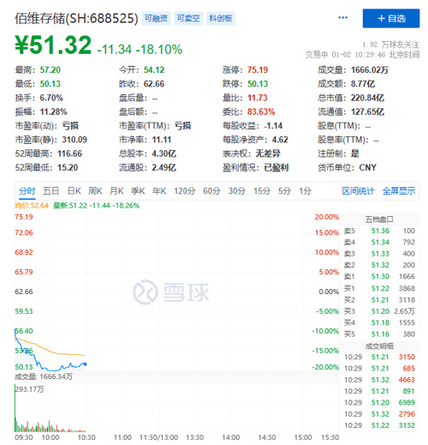Viewport: 428px width, 445px height.
Task: Click the 总市值 value 220.84亿
Action: click(x=367, y=98)
